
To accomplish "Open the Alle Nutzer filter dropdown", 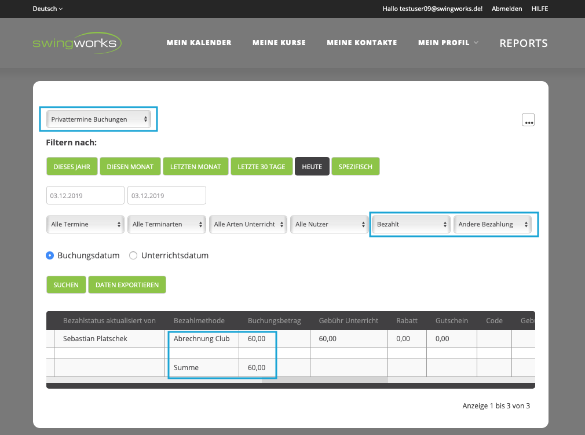I will [x=329, y=224].
